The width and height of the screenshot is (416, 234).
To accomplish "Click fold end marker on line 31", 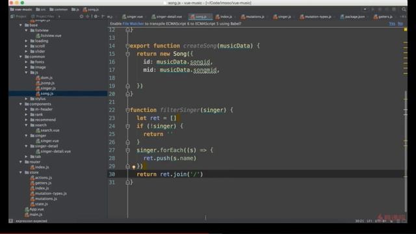I will [127, 182].
